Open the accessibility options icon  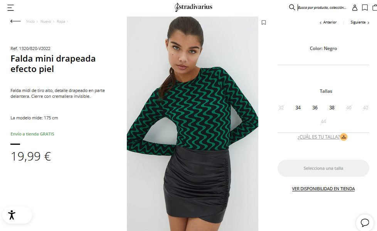12,215
